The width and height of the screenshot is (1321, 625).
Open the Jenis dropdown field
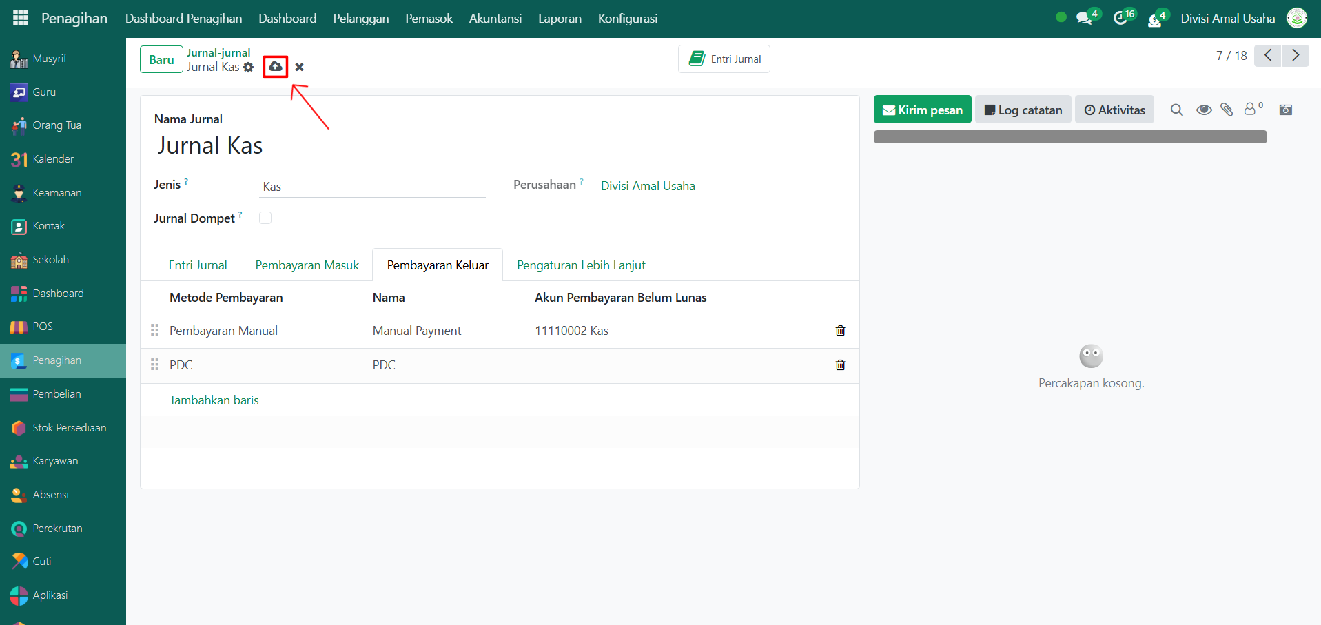(x=372, y=187)
